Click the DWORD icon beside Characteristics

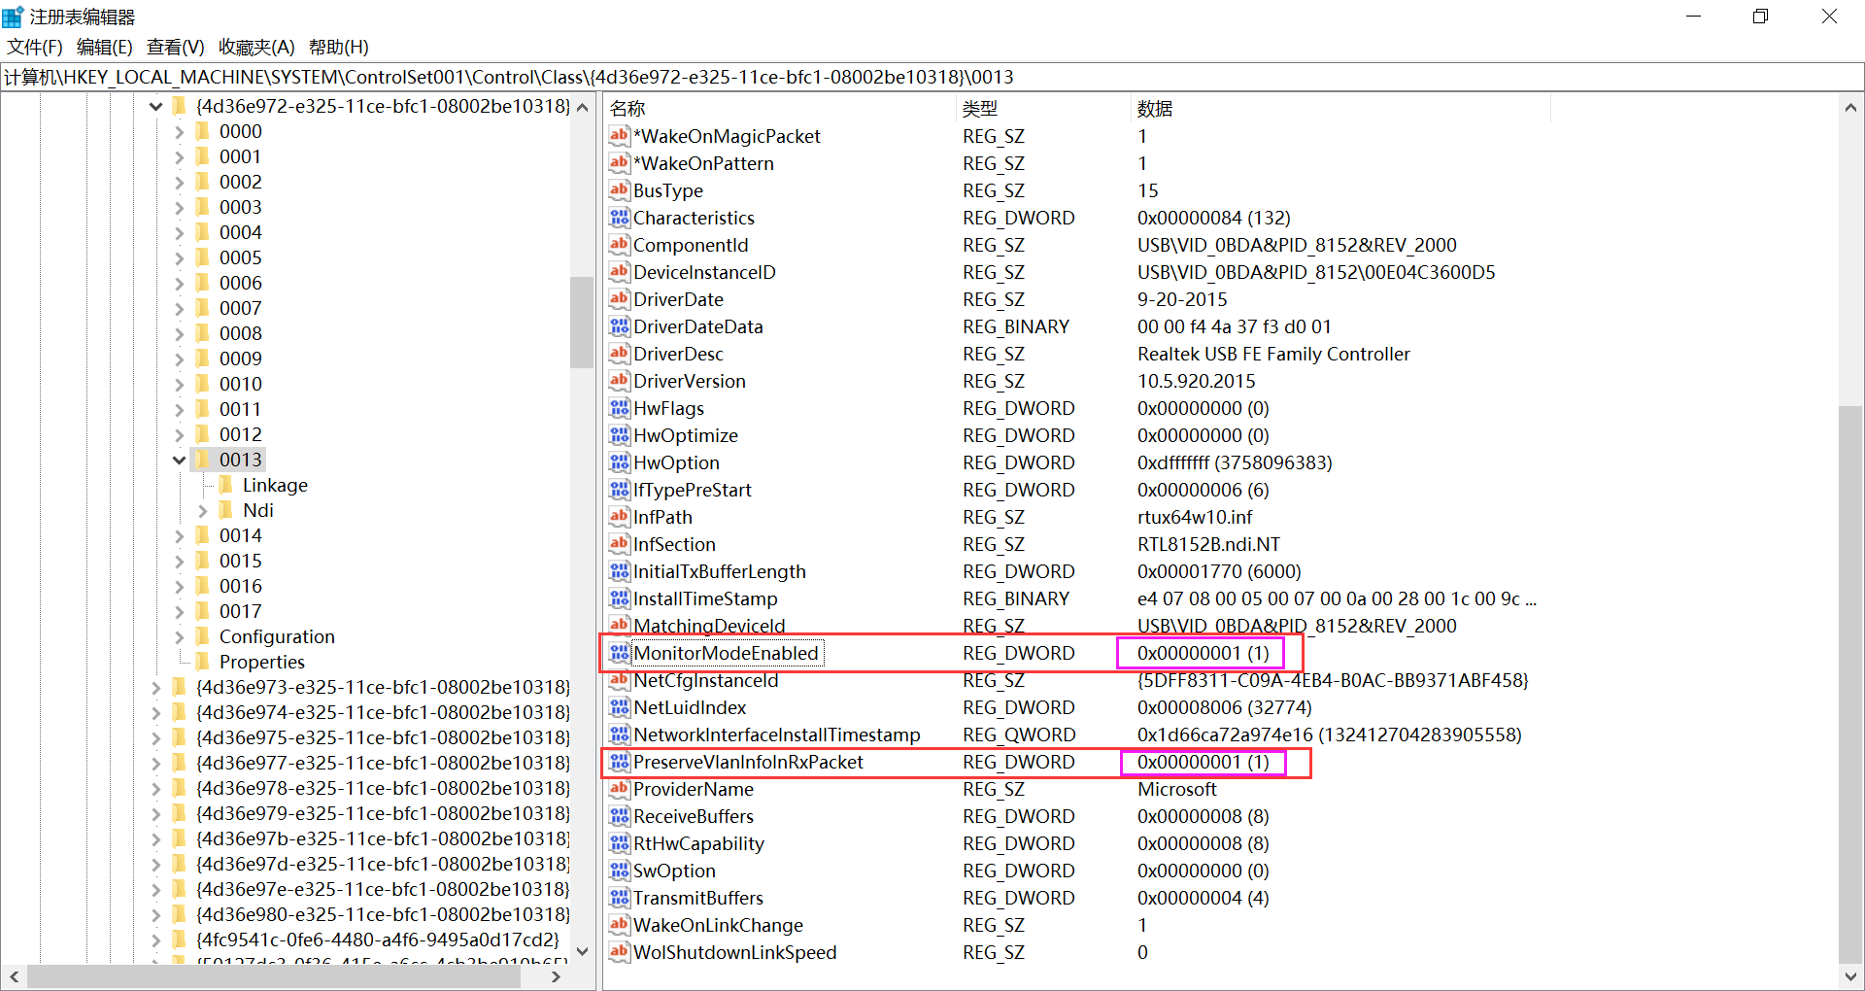click(x=620, y=218)
